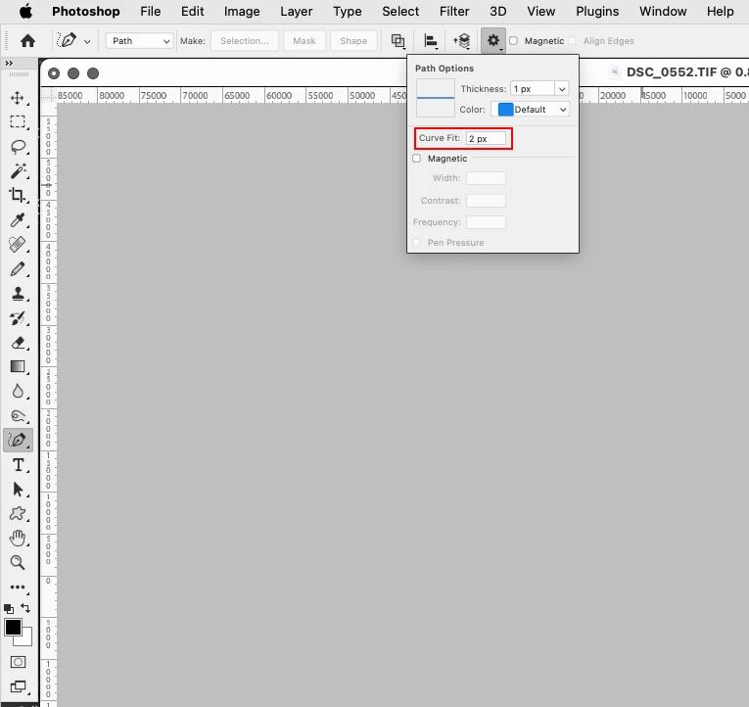Select the Custom Shape tool
Screen dimensions: 749x707
point(18,513)
